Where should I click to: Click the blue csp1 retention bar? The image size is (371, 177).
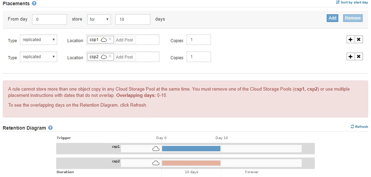[191, 148]
